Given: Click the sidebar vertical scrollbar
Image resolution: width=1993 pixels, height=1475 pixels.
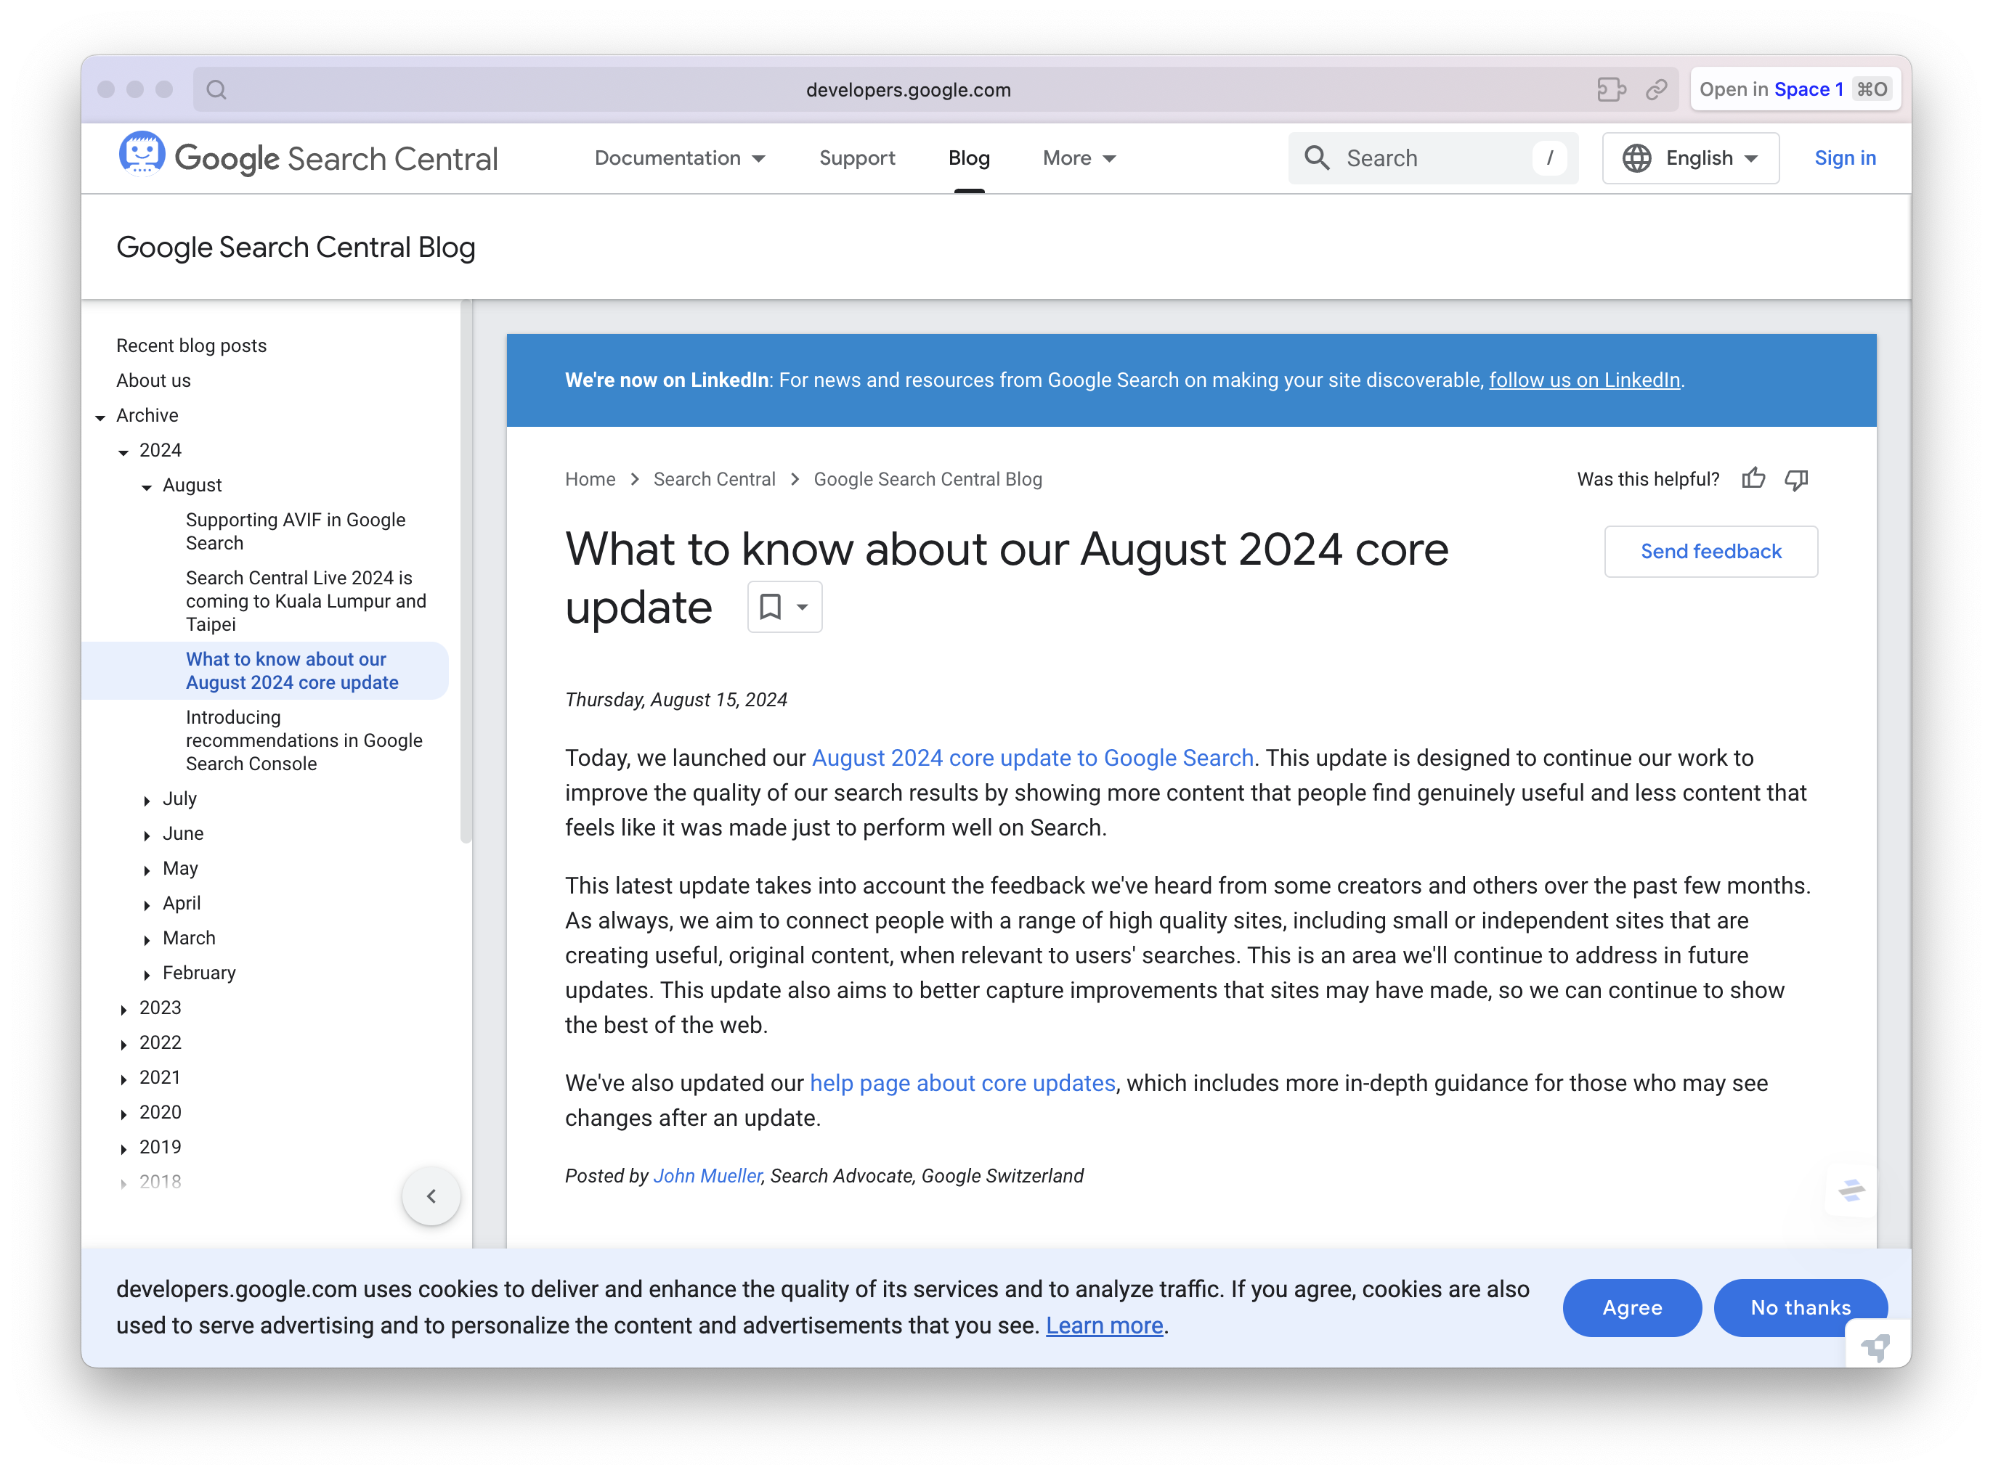Looking at the screenshot, I should click(466, 571).
